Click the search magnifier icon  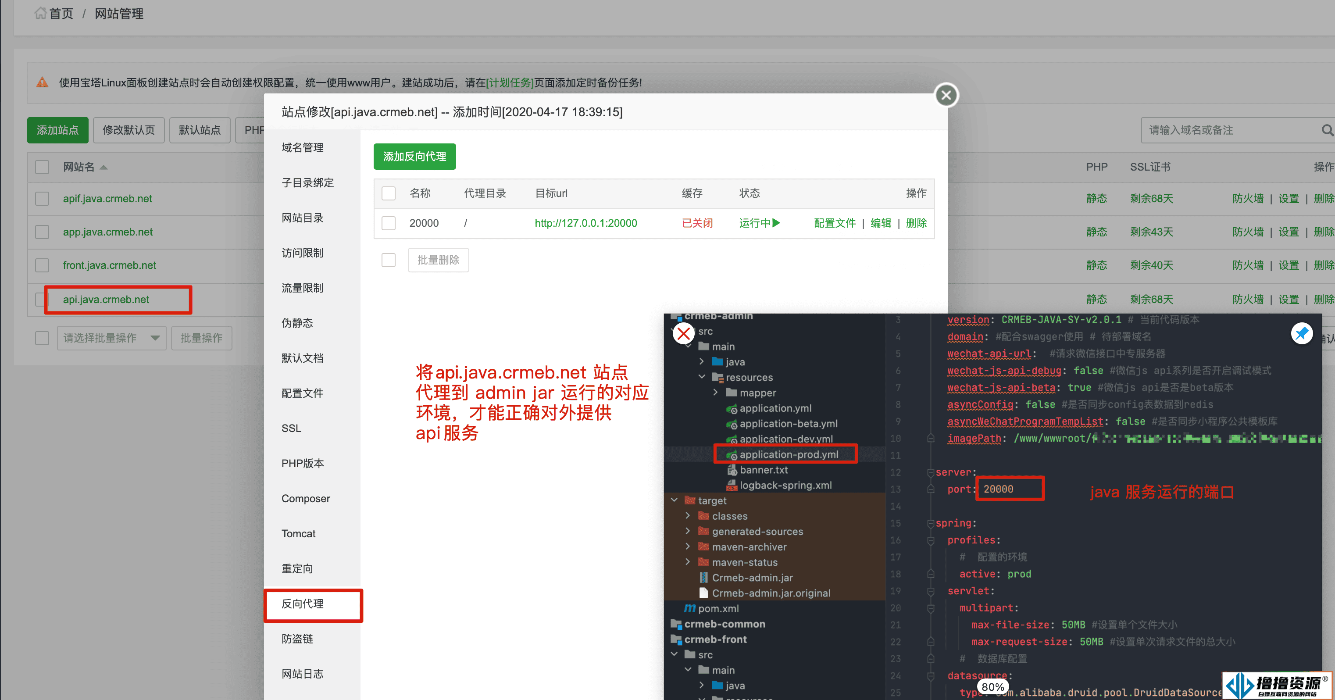pyautogui.click(x=1328, y=130)
